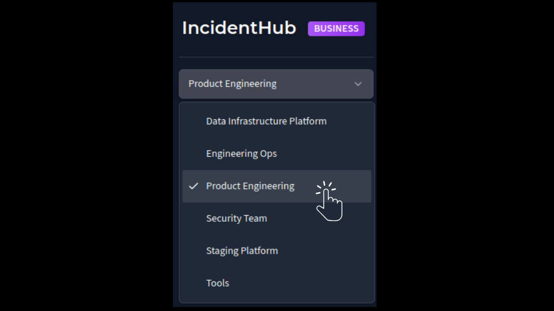
Task: Switch to the Staging Platform workspace
Action: tap(242, 251)
